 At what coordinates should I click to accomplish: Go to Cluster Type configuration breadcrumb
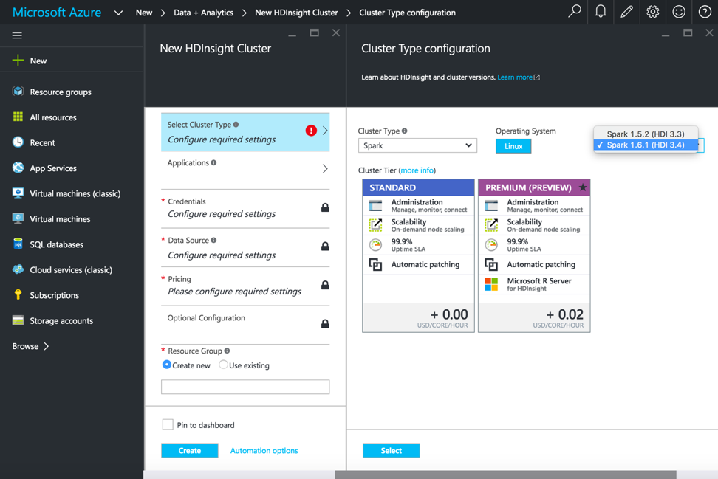407,13
